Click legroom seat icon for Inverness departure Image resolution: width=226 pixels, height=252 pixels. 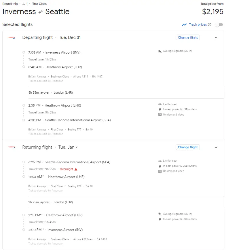point(160,51)
